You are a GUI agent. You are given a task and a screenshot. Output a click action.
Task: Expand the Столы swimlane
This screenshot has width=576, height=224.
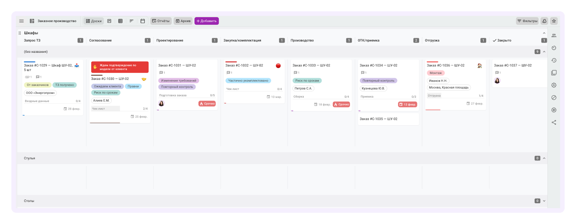(544, 201)
